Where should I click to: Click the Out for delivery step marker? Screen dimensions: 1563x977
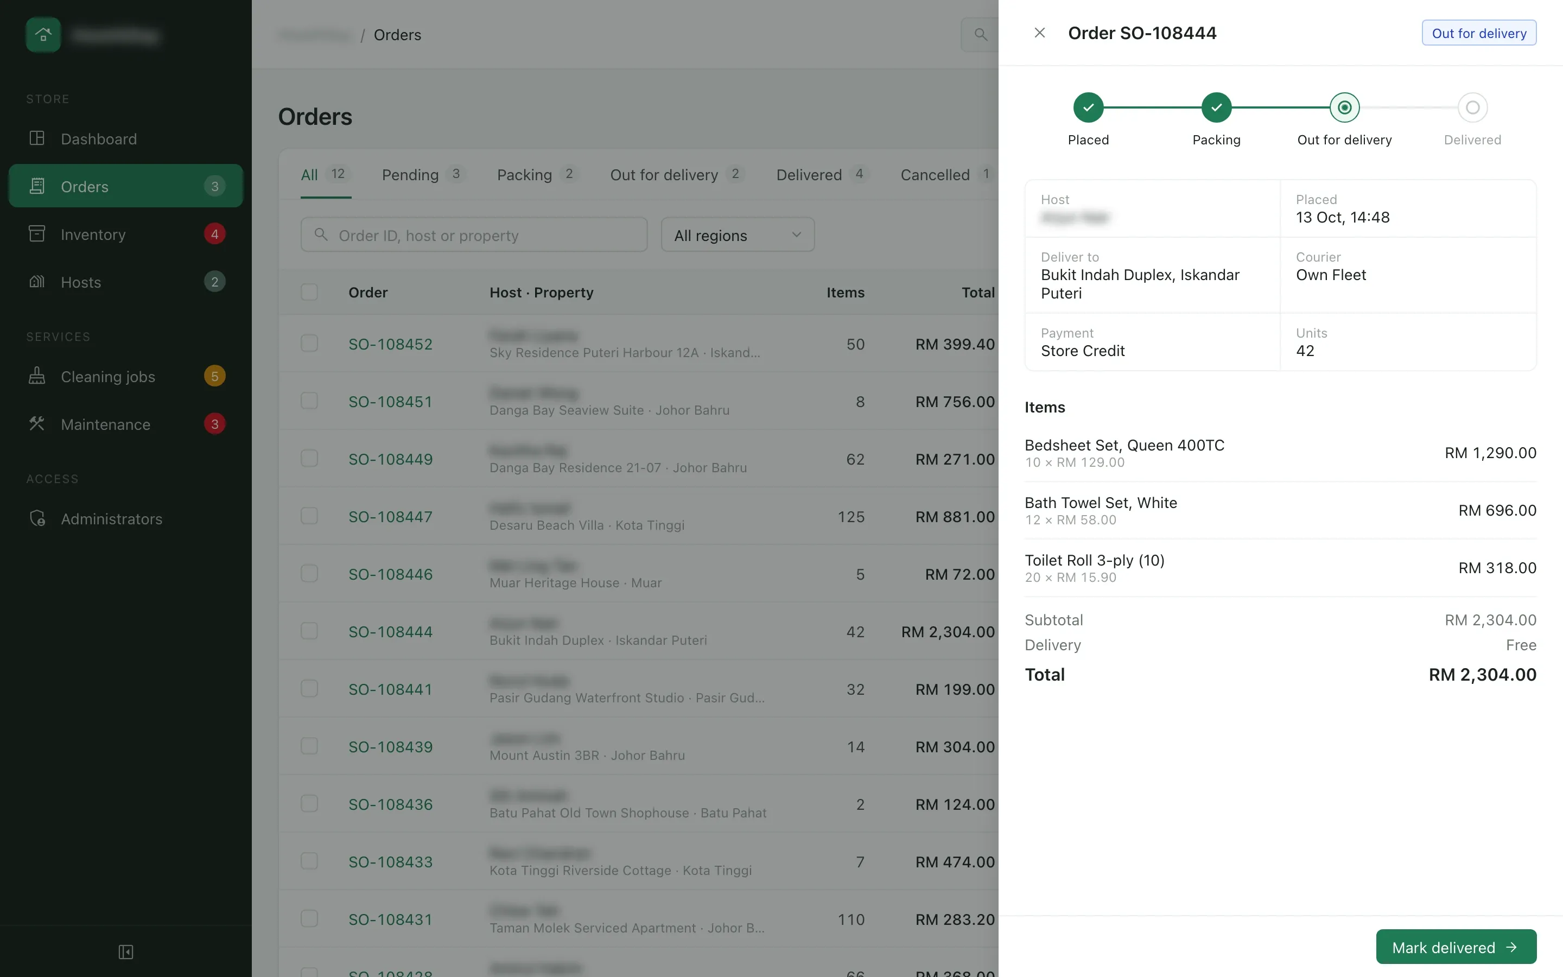point(1345,107)
